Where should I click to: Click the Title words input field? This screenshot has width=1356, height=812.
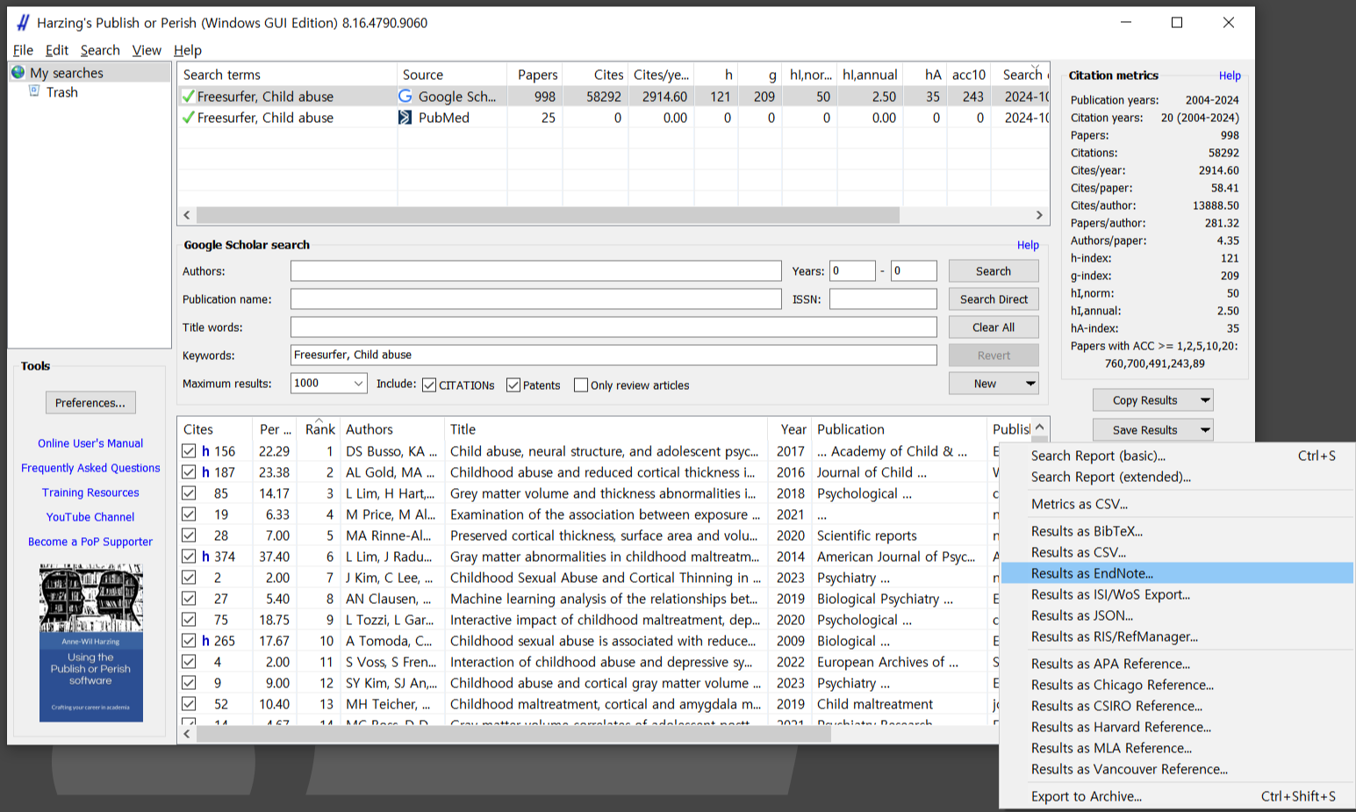pyautogui.click(x=613, y=327)
